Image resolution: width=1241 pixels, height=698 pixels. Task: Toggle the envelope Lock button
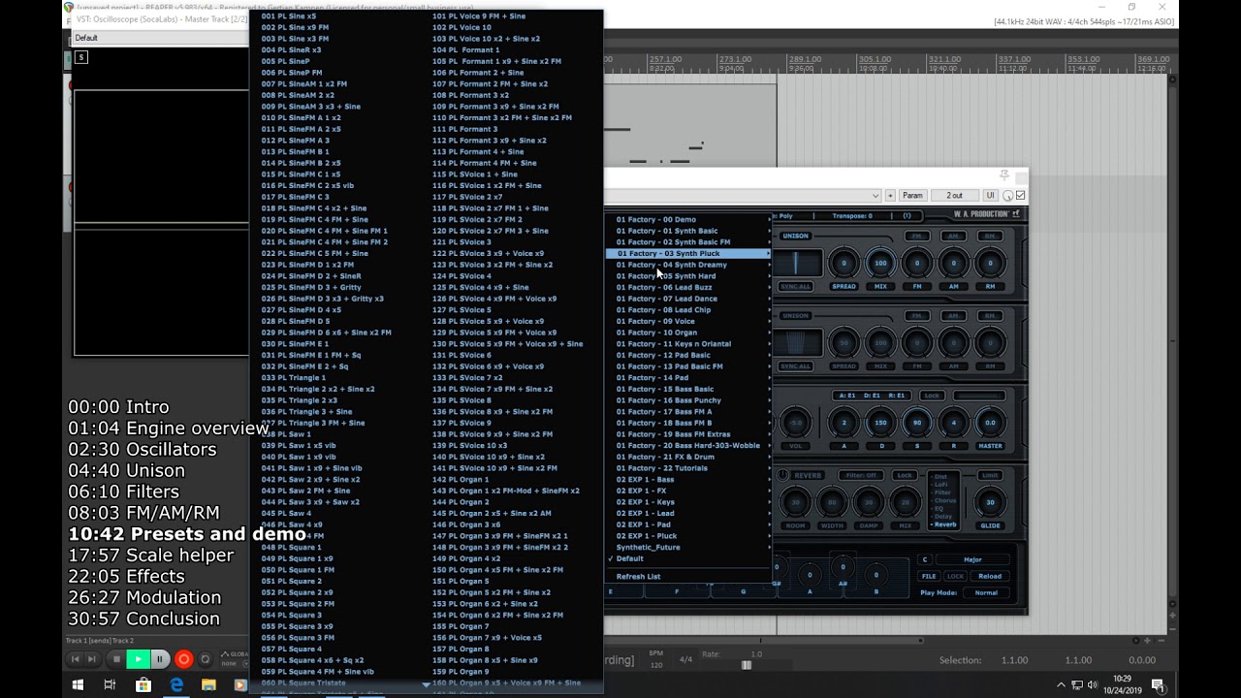[932, 396]
